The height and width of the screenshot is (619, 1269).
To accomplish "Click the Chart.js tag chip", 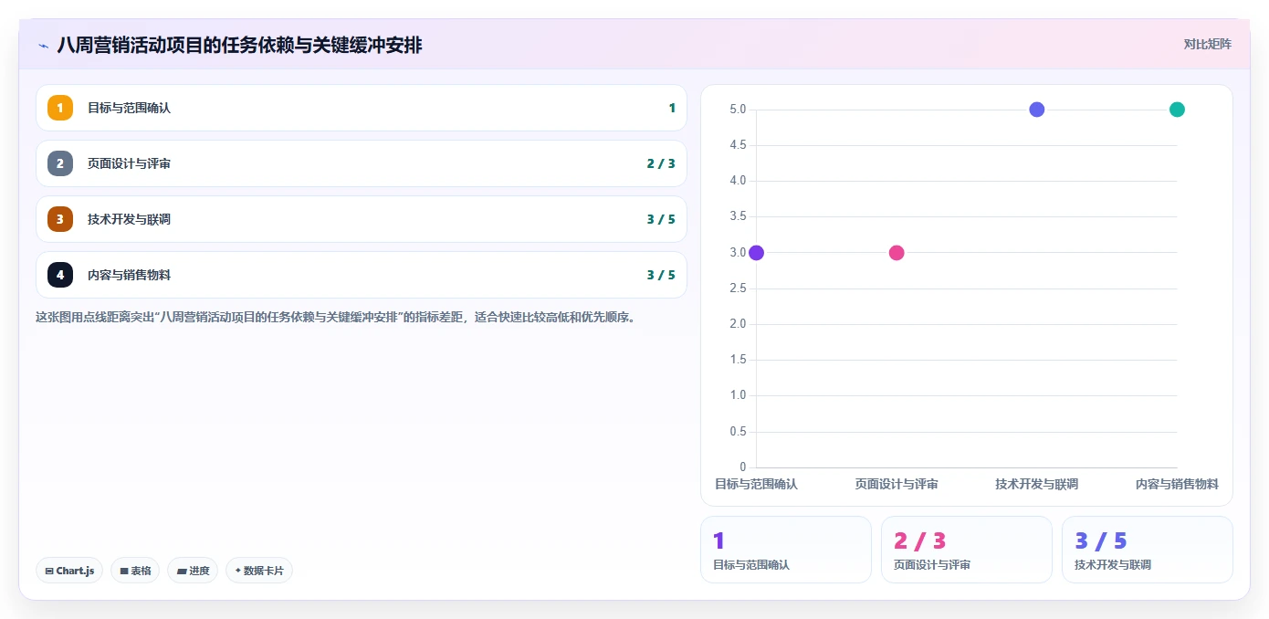I will [70, 571].
